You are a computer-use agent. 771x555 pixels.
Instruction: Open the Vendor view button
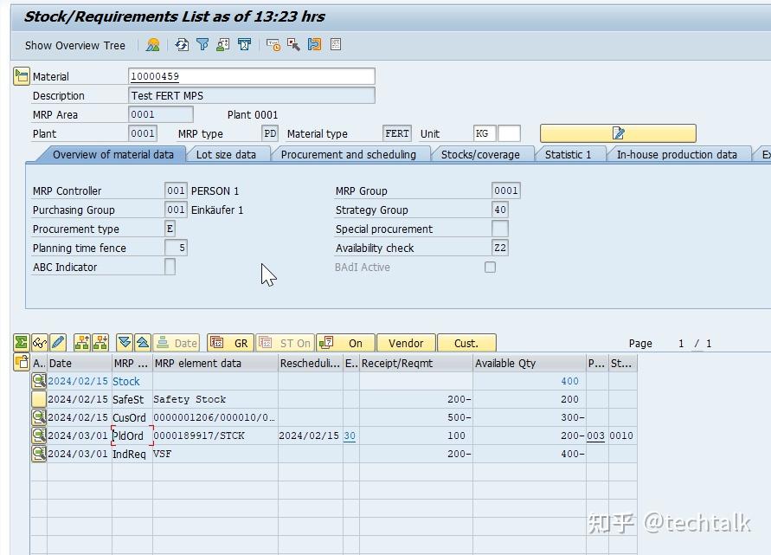pyautogui.click(x=406, y=343)
